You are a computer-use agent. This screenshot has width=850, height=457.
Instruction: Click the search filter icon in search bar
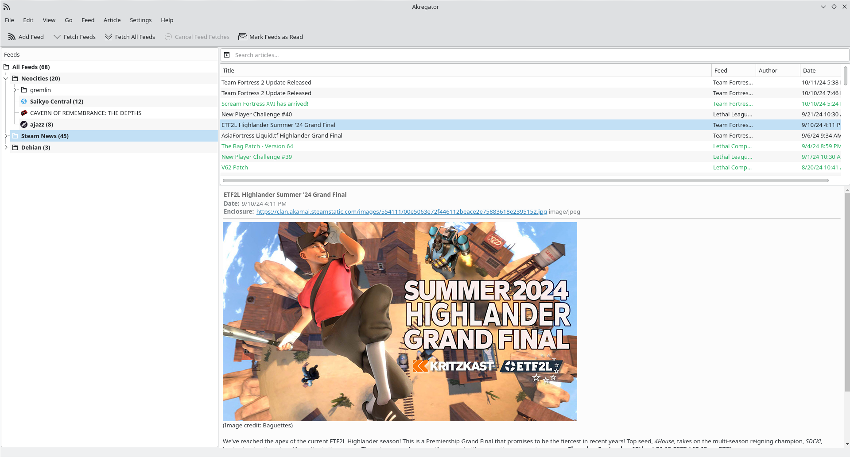[227, 55]
